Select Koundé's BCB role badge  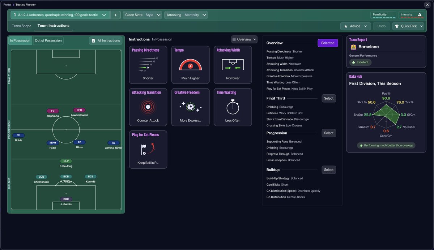90,177
